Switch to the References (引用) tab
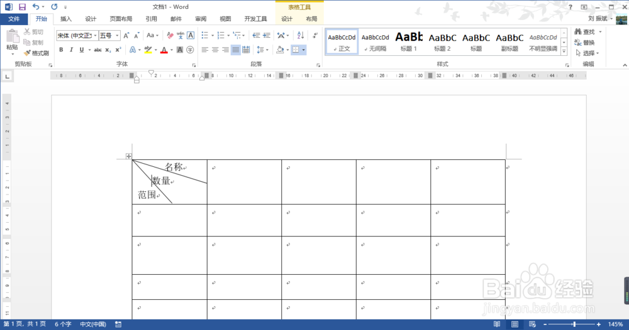This screenshot has width=629, height=330. tap(151, 19)
